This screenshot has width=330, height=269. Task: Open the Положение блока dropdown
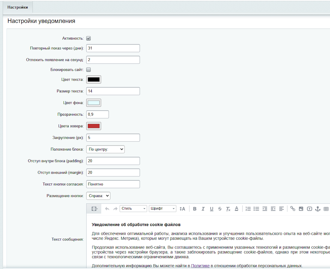click(105, 149)
